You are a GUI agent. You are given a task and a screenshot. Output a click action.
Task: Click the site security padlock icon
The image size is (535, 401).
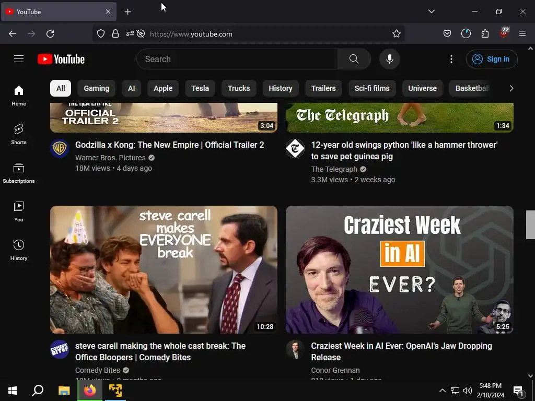point(115,34)
